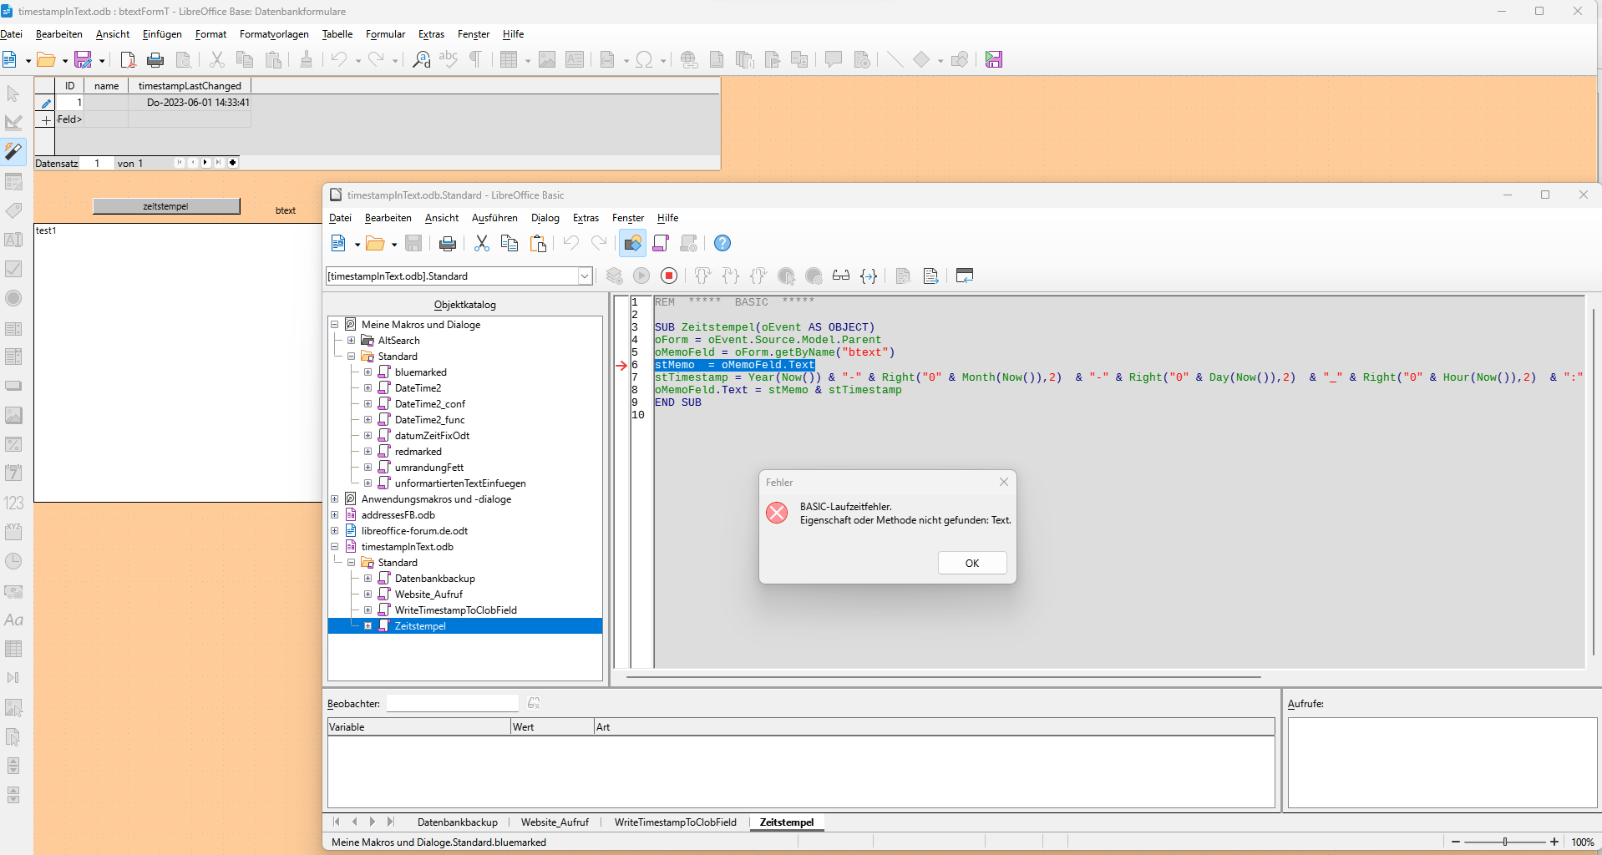The width and height of the screenshot is (1602, 855).
Task: Click Import Dialog icon in Basic toolbar
Action: click(x=965, y=276)
